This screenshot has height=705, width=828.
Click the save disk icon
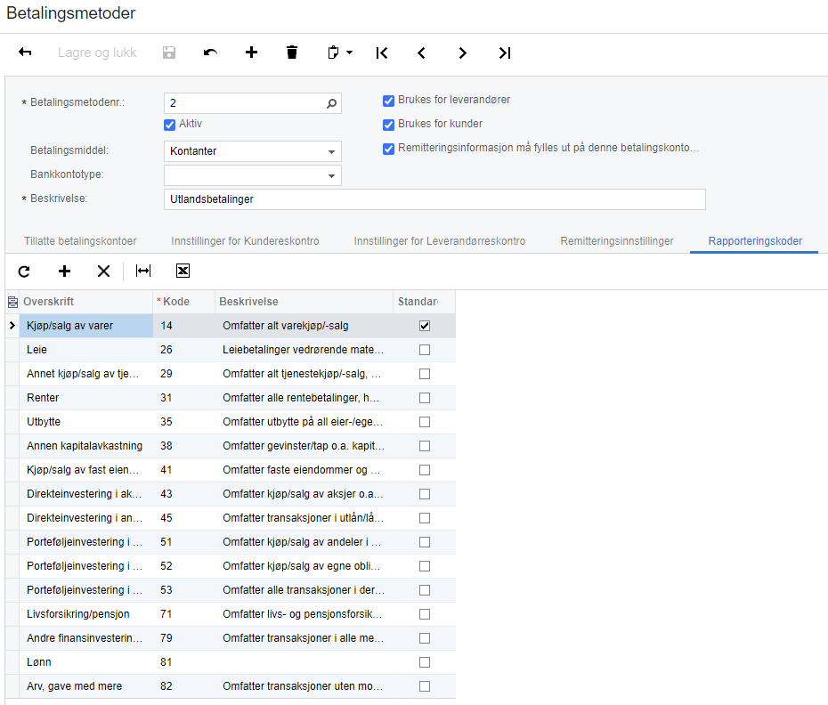(169, 53)
